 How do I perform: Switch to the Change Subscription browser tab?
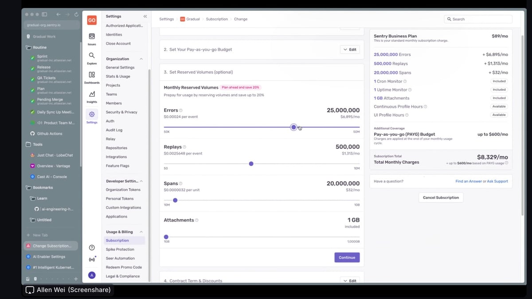click(x=51, y=246)
